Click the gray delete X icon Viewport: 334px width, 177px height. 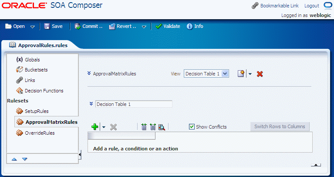click(113, 127)
